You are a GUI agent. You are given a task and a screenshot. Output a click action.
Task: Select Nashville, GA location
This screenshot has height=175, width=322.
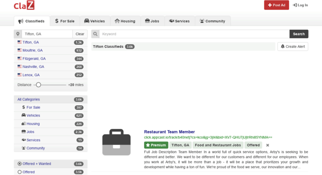[51, 67]
